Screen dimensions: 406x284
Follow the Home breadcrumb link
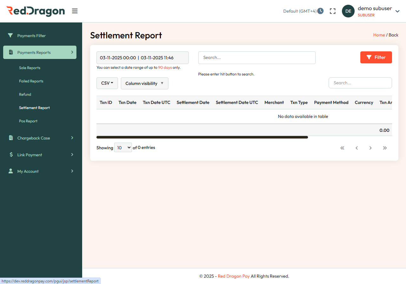point(379,35)
